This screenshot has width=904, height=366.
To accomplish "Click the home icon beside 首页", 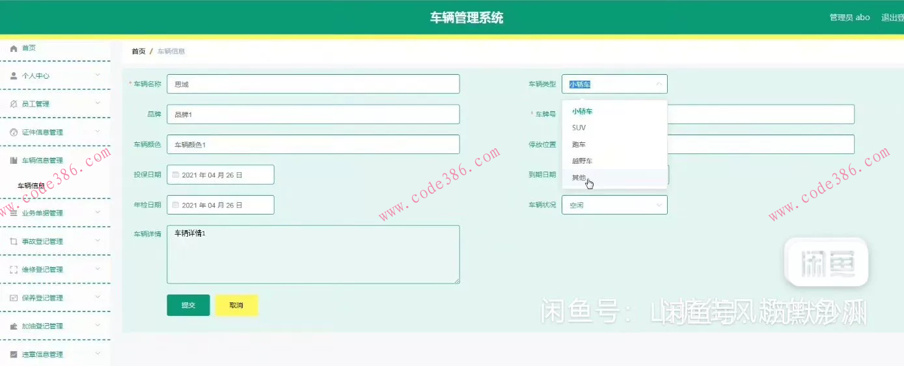I will pos(14,48).
